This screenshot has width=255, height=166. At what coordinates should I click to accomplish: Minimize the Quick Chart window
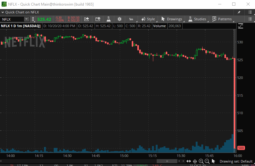(220, 4)
